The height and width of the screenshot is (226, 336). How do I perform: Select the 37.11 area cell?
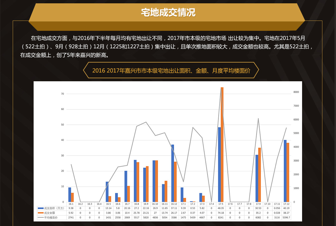tap(174, 208)
